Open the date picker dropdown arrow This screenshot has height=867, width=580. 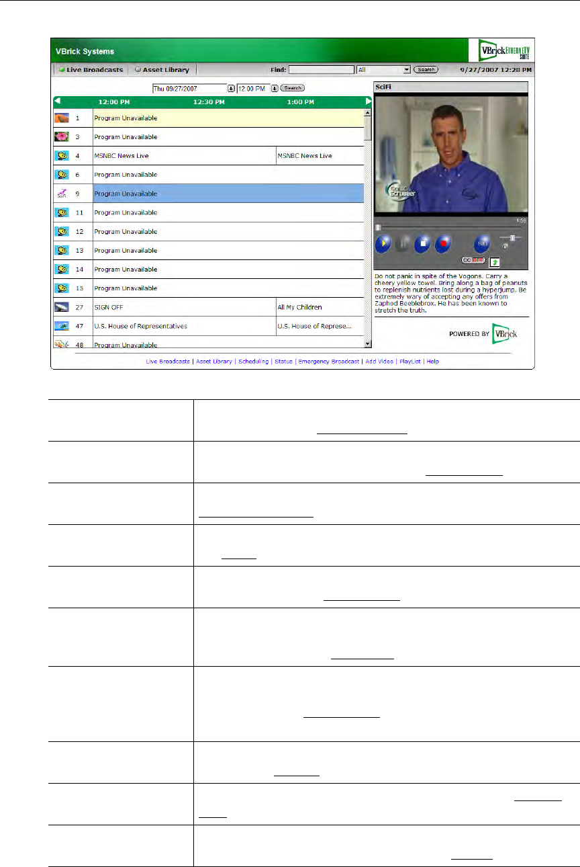[x=231, y=88]
